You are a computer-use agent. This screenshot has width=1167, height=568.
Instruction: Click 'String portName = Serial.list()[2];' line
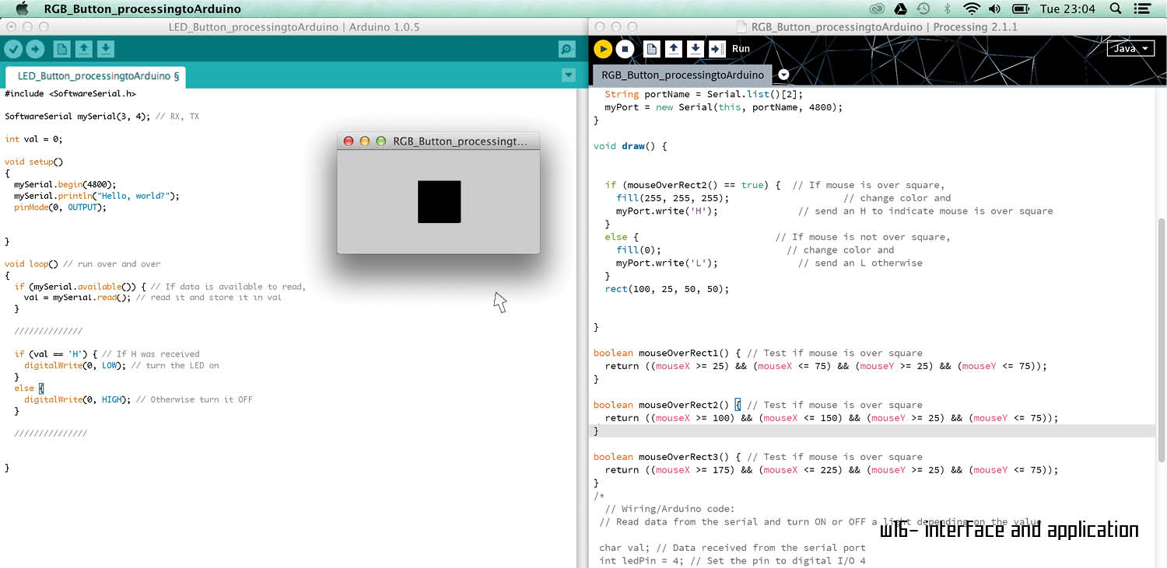(703, 94)
